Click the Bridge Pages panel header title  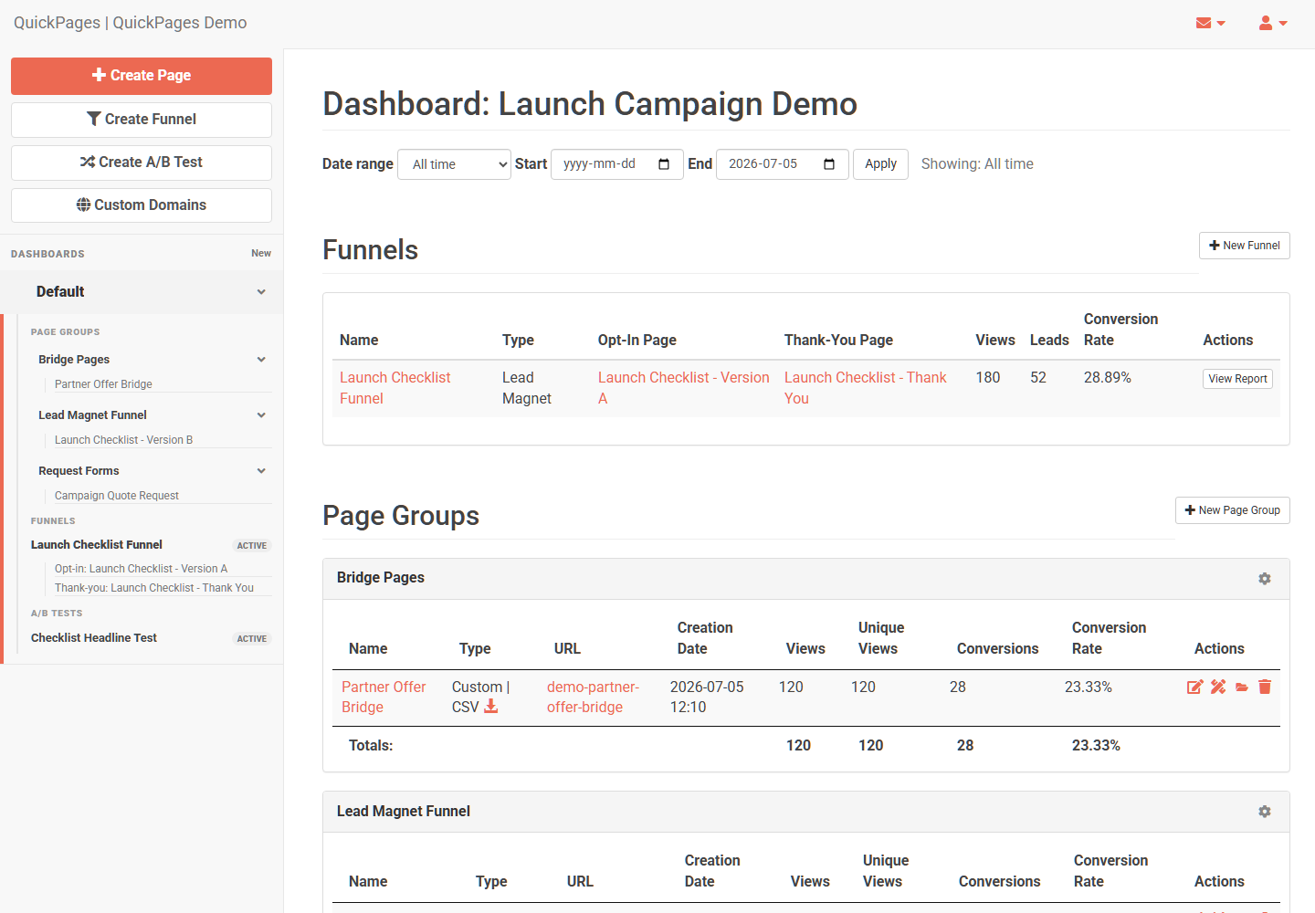pyautogui.click(x=381, y=578)
